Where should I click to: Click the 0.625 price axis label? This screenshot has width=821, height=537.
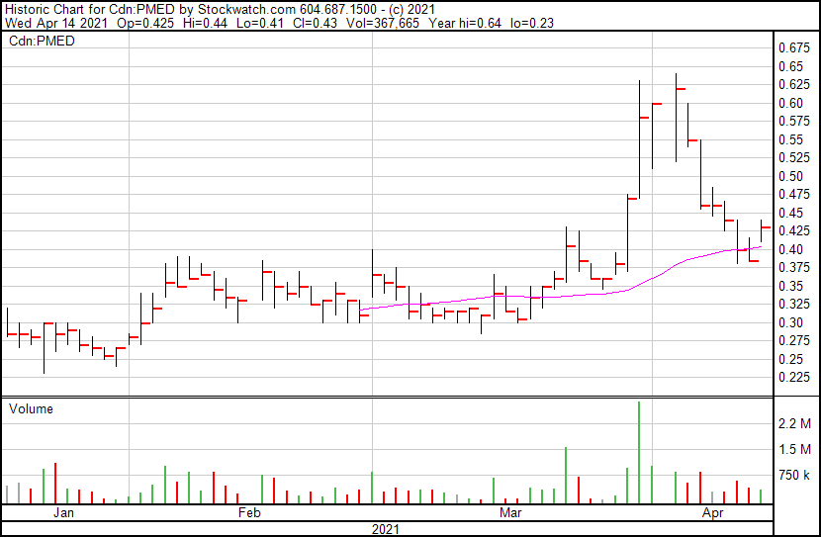[x=794, y=85]
